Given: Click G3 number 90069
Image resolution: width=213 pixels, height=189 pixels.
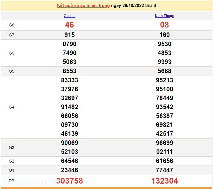Looking at the screenshot, I should [69, 143].
